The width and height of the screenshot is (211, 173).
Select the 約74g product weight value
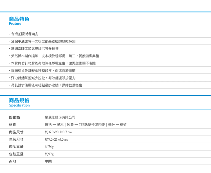click(49, 147)
